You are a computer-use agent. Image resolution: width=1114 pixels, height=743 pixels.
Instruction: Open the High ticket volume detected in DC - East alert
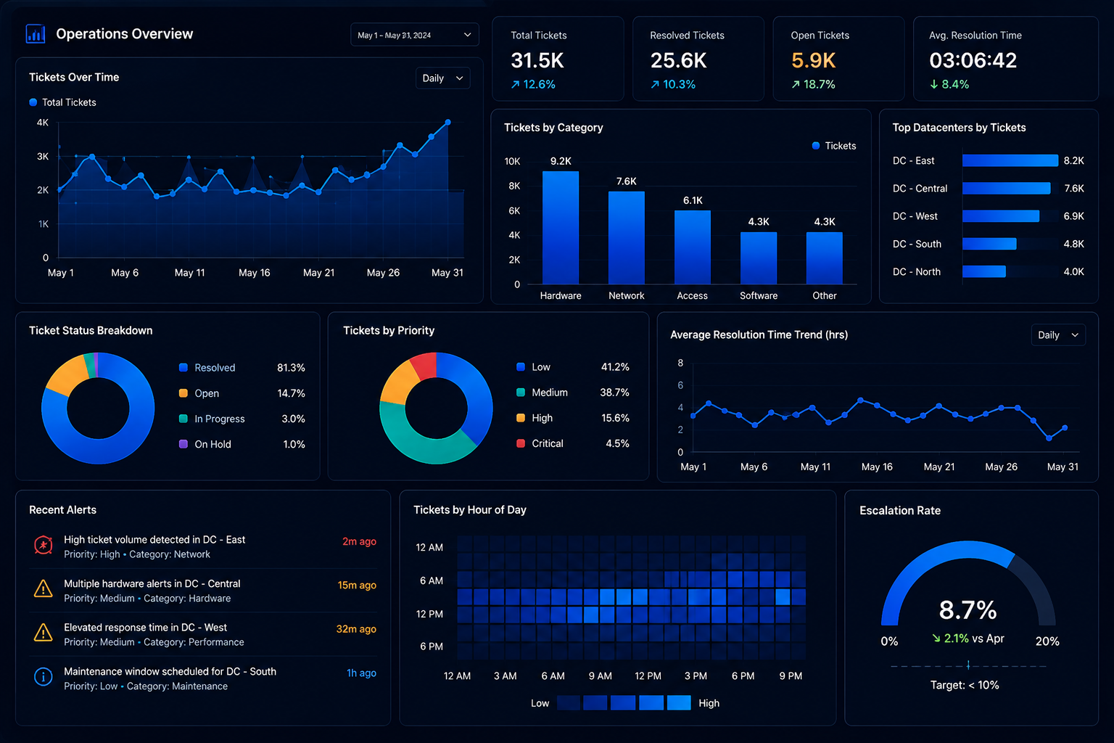click(x=203, y=547)
